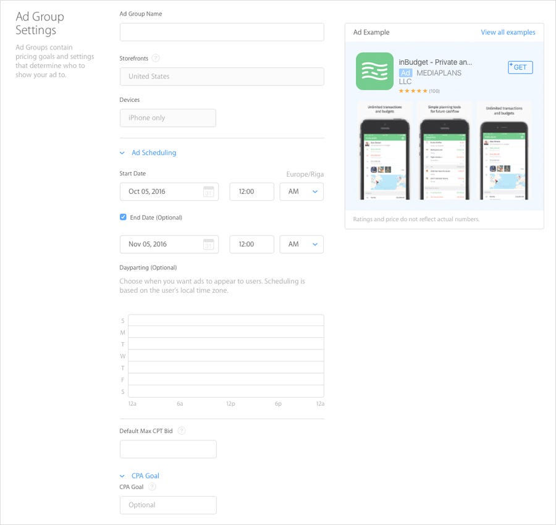Click the CPA Goal heading link

145,476
